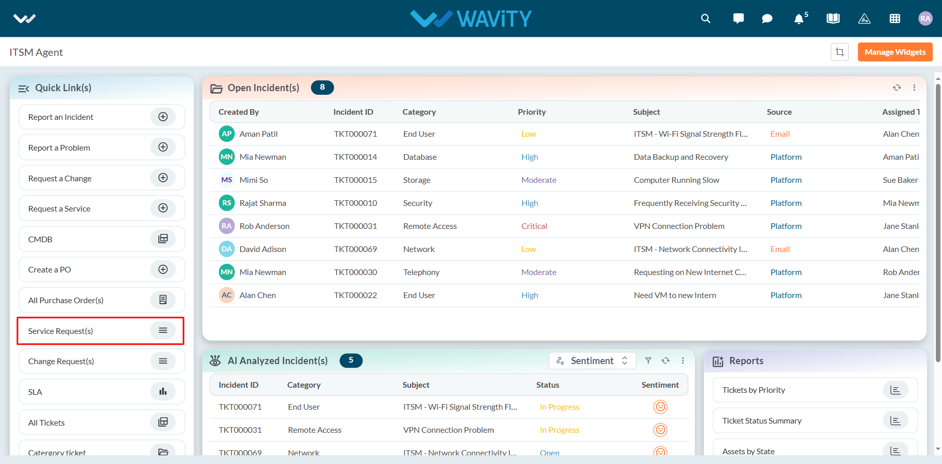Click Email source for TKT000069
942x464 pixels.
(780, 249)
